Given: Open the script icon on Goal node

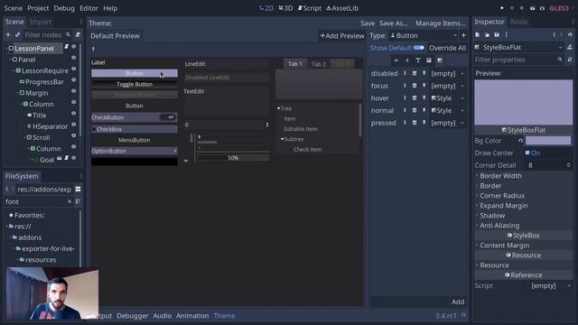Looking at the screenshot, I should click(66, 158).
